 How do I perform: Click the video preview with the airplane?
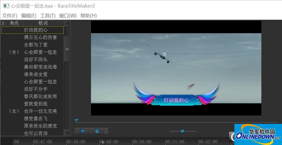click(176, 68)
